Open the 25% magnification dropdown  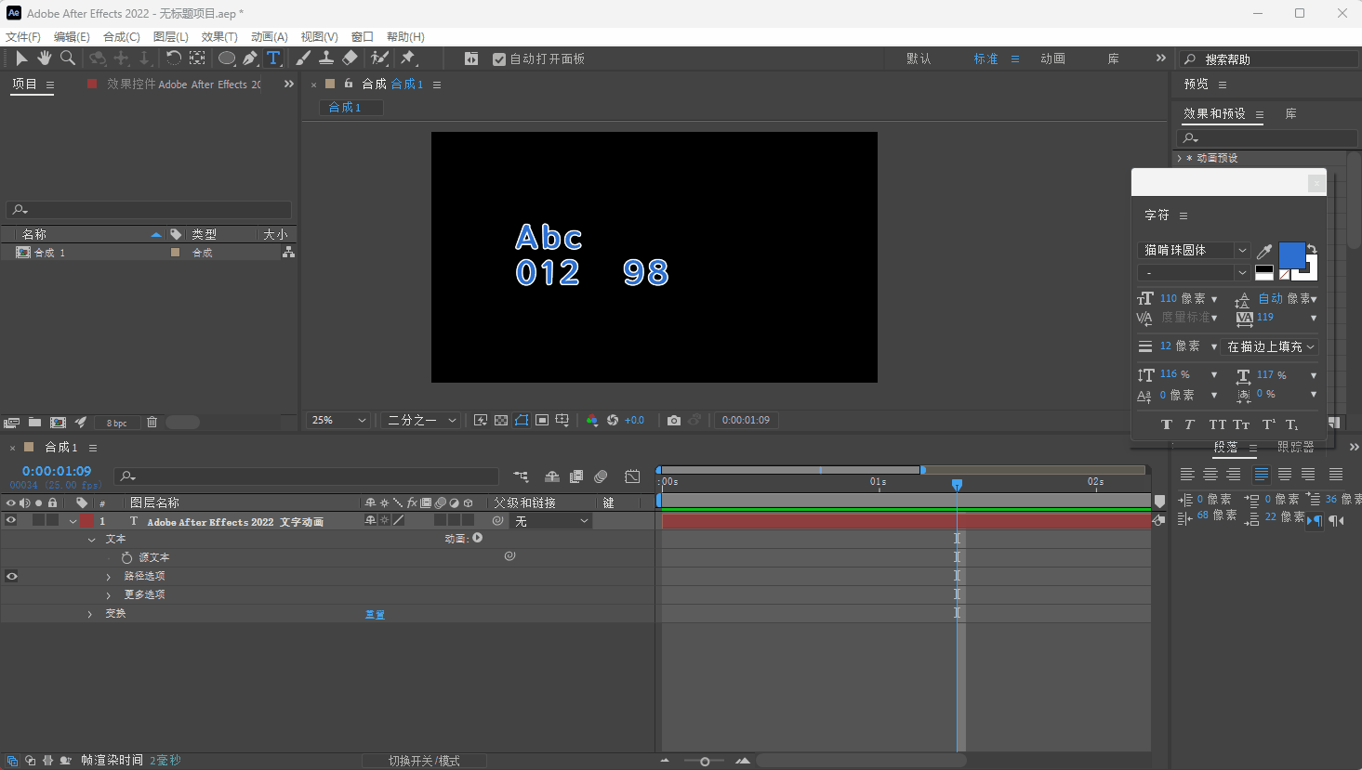click(338, 421)
